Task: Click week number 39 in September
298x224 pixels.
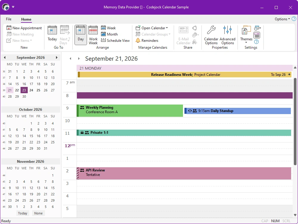Action: click(4, 90)
